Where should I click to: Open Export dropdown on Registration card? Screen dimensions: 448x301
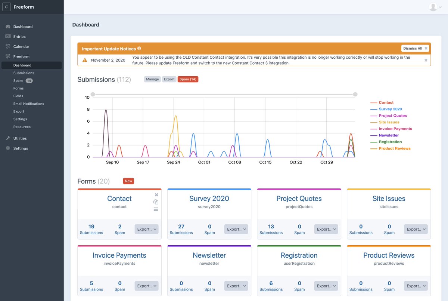click(x=326, y=286)
